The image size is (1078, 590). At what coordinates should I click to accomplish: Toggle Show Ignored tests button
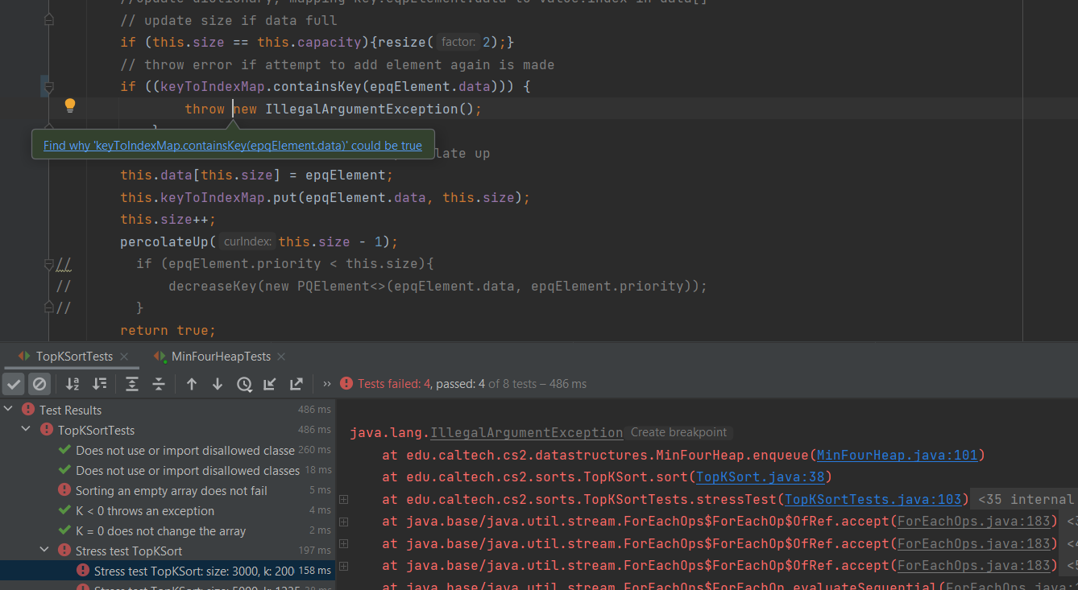point(39,384)
